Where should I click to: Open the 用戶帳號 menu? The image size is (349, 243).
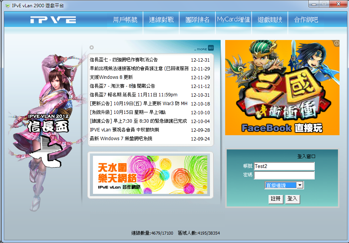point(125,20)
